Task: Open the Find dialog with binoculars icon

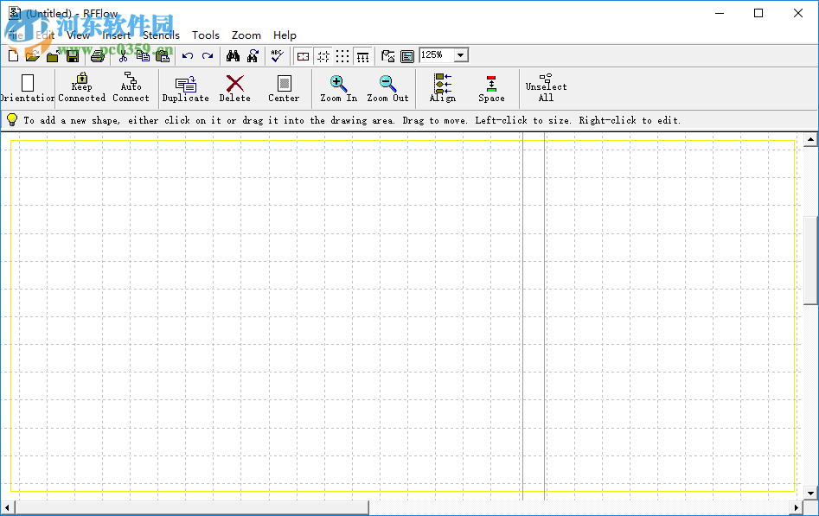Action: (x=233, y=55)
